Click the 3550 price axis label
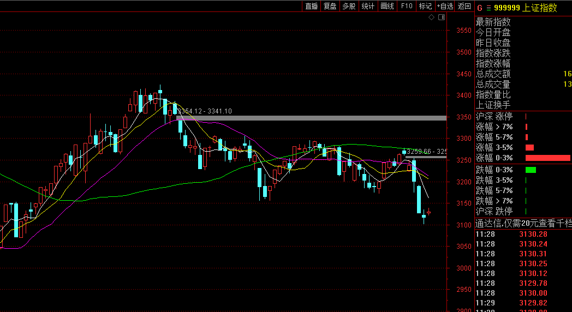 pyautogui.click(x=464, y=30)
